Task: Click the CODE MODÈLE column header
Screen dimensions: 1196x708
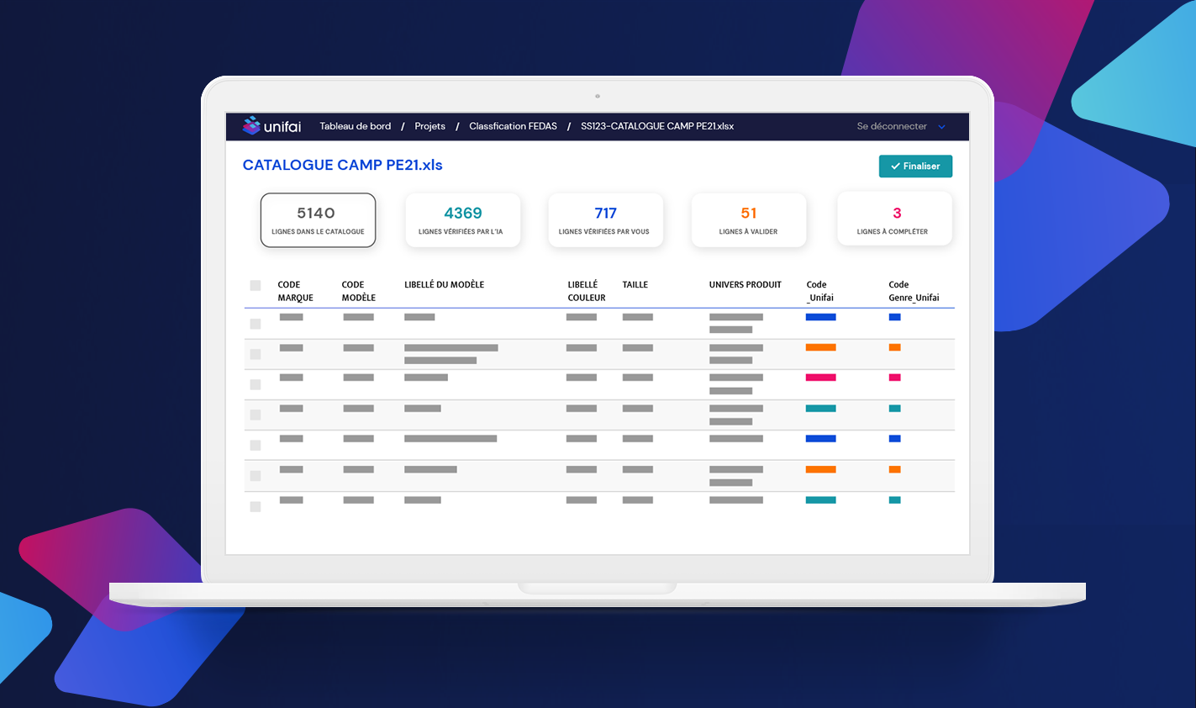Action: (358, 291)
